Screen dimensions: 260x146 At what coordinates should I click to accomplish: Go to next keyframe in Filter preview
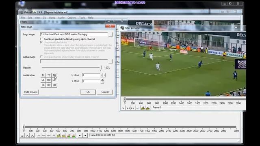point(148,108)
